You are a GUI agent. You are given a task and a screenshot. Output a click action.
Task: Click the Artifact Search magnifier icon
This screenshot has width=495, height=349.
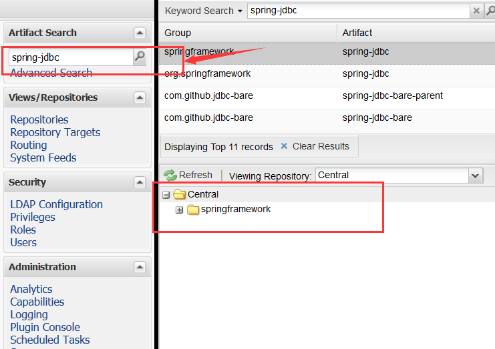click(140, 57)
